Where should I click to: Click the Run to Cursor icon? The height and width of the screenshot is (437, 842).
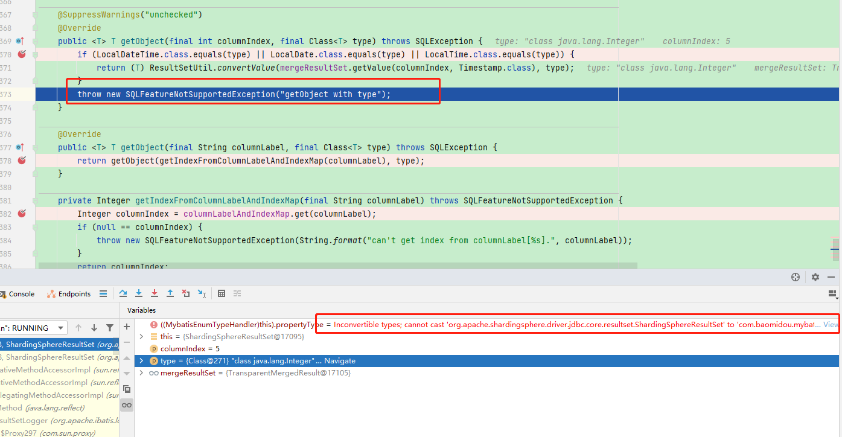pyautogui.click(x=203, y=293)
